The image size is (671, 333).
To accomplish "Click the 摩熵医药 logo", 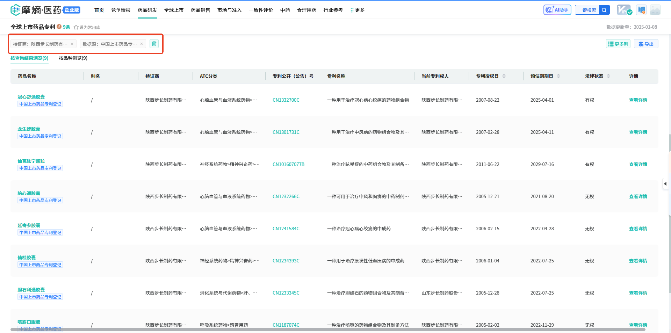I will coord(45,10).
